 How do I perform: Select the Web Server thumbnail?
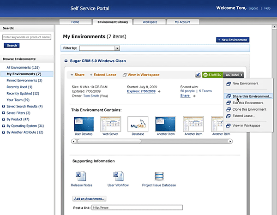(x=110, y=124)
